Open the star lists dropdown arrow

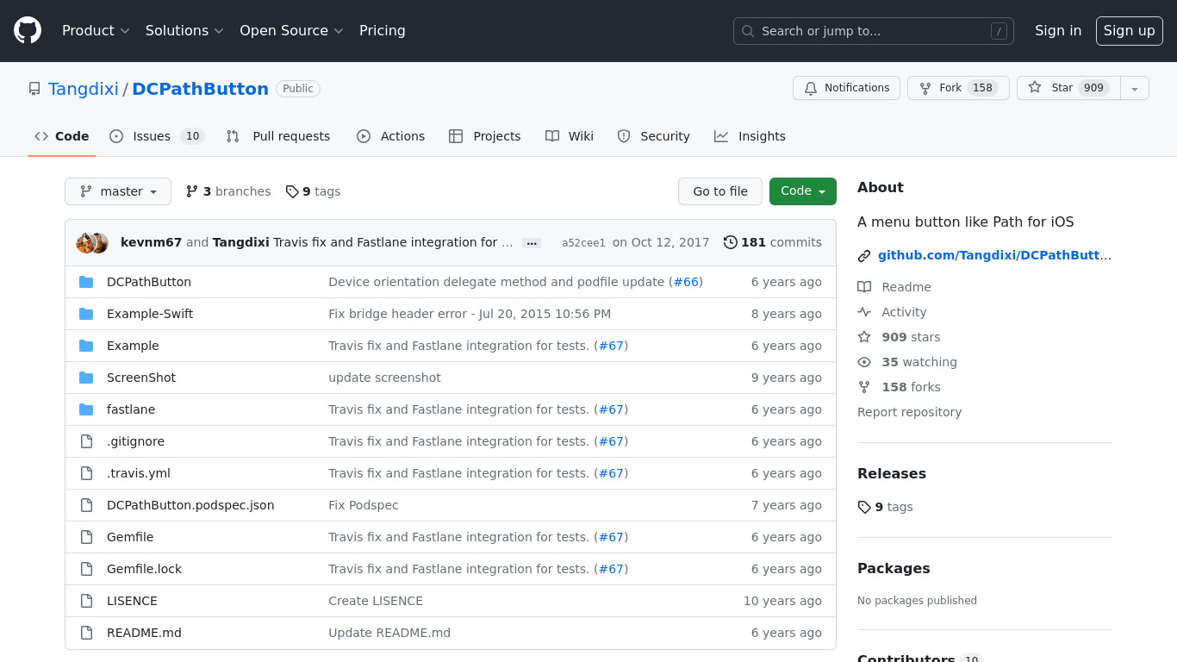point(1135,88)
